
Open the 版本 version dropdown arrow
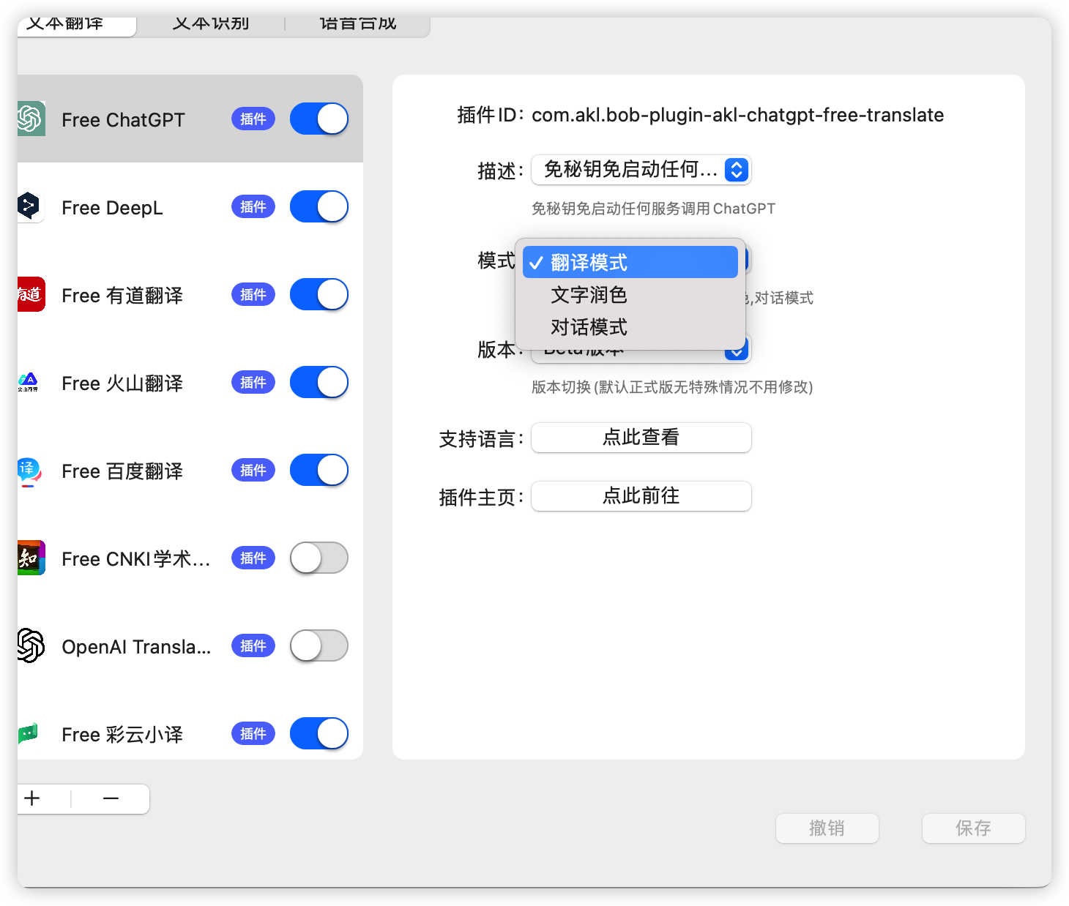pos(737,351)
